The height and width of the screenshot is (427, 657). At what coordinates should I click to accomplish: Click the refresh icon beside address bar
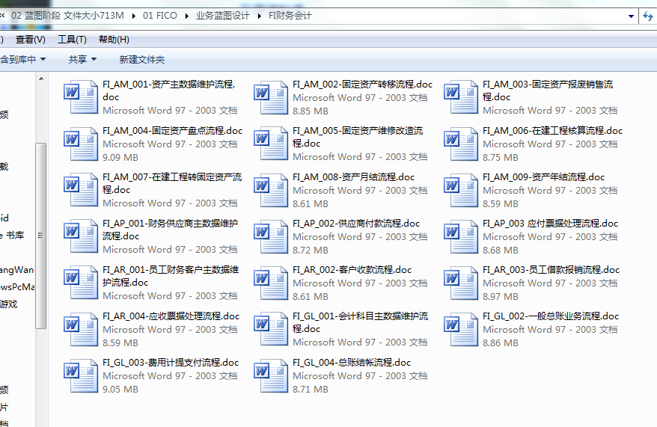coord(648,16)
